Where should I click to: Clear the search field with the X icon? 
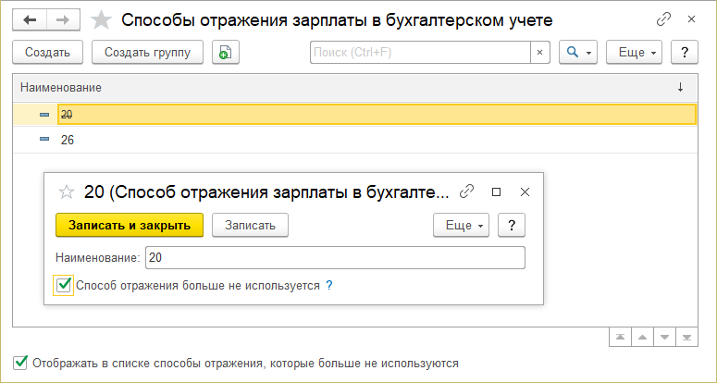pyautogui.click(x=540, y=53)
